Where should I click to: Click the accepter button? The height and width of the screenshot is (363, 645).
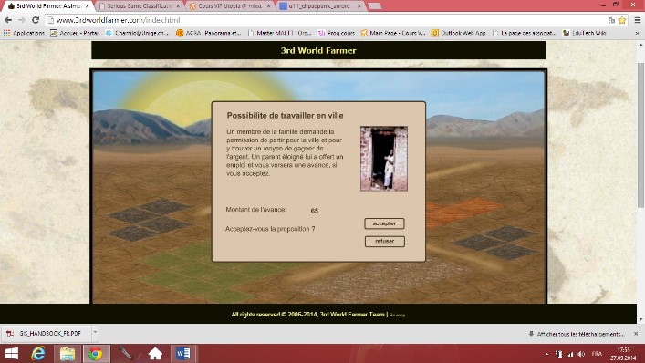(x=384, y=223)
